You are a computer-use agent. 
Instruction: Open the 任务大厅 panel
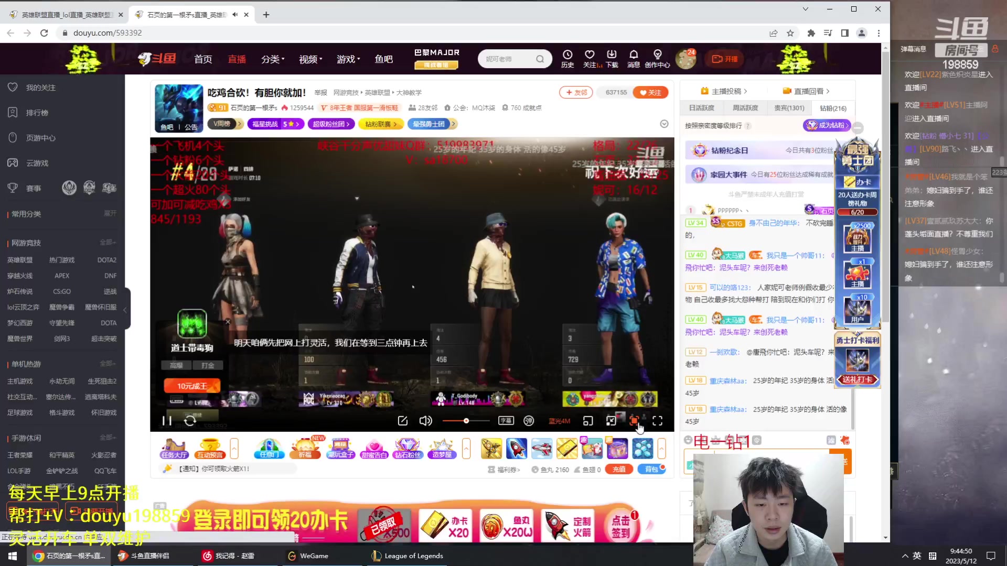coord(174,449)
